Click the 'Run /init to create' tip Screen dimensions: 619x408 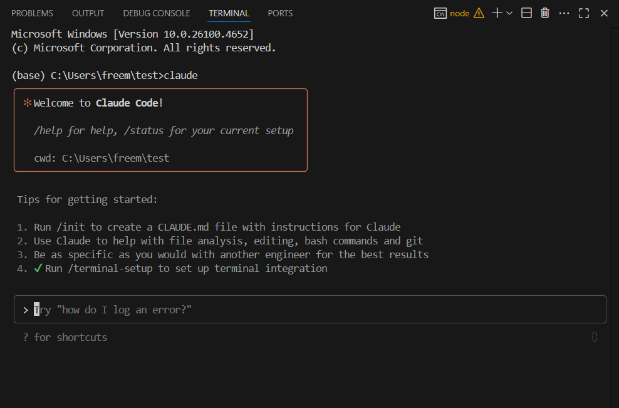pyautogui.click(x=217, y=227)
